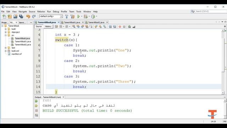Close the Files panel tab
Image resolution: width=227 pixels, height=128 pixels.
click(x=16, y=22)
